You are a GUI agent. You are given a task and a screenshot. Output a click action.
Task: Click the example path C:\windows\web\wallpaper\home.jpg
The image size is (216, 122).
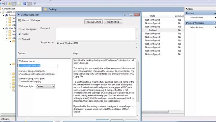[x=36, y=74]
